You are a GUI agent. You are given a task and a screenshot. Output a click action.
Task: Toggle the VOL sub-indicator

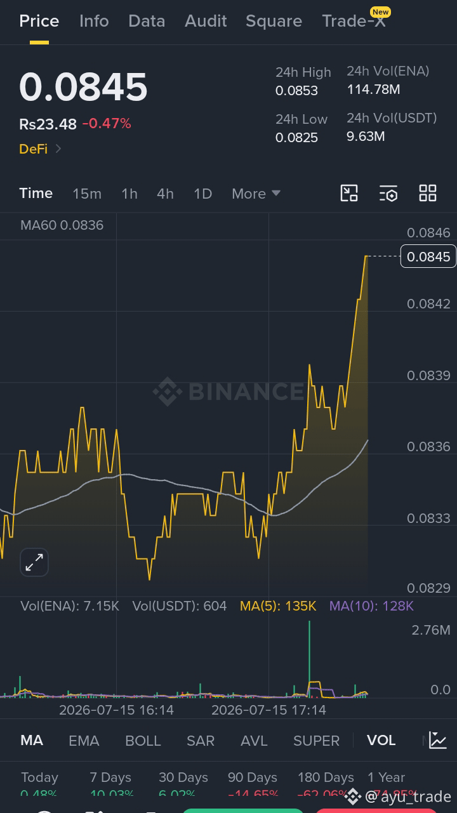click(x=381, y=741)
